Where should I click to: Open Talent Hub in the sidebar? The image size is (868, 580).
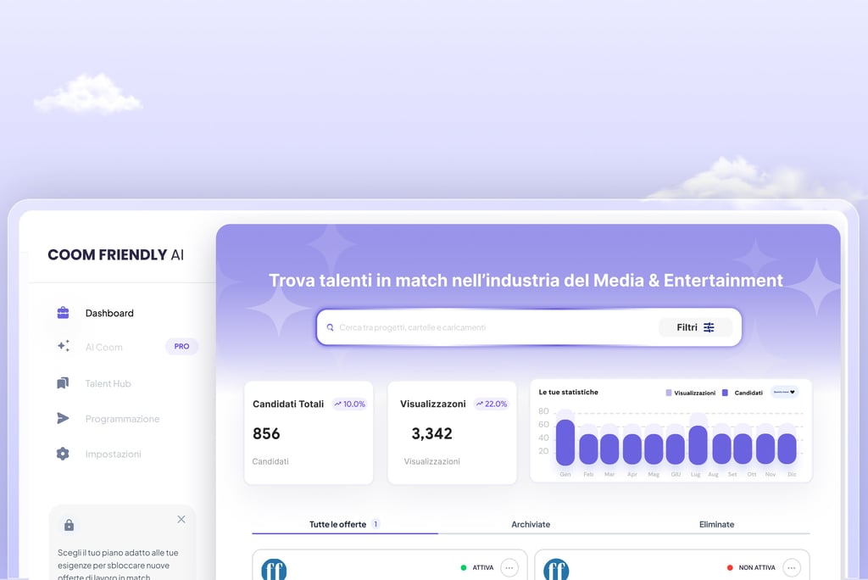coord(108,383)
